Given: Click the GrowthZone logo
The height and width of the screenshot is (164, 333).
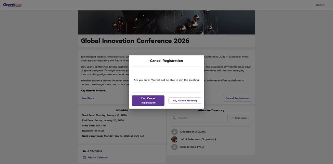Looking at the screenshot, I should 12,5.
